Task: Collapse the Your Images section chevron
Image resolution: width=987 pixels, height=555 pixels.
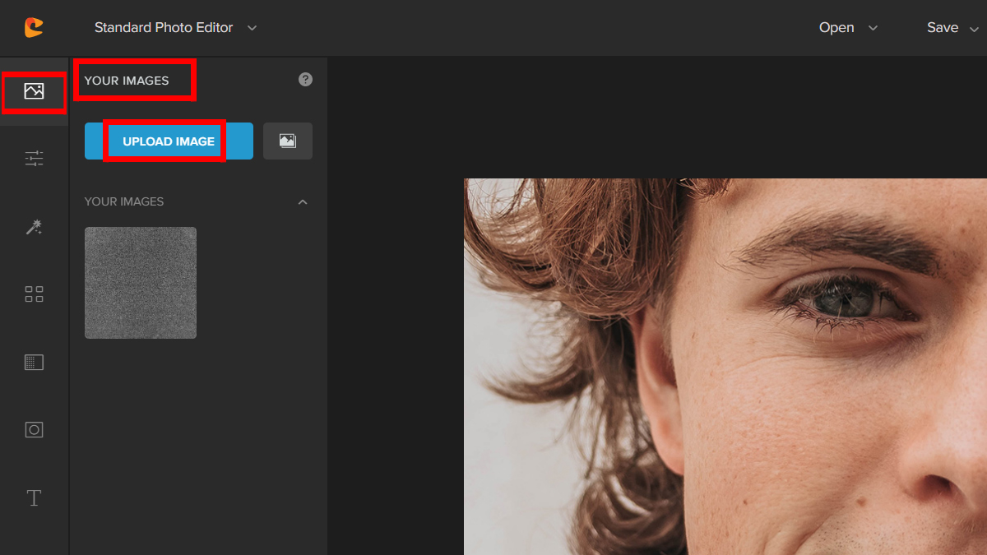Action: [303, 202]
